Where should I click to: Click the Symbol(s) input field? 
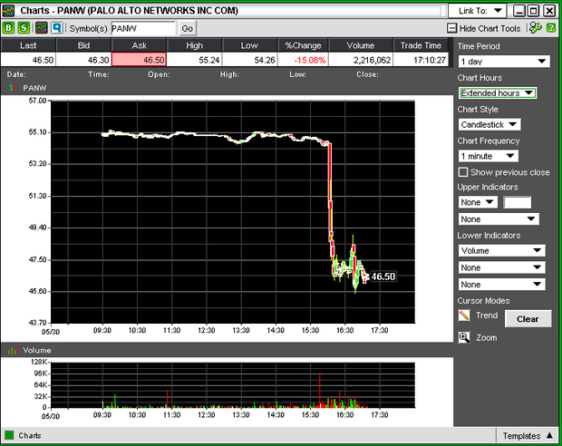point(143,28)
